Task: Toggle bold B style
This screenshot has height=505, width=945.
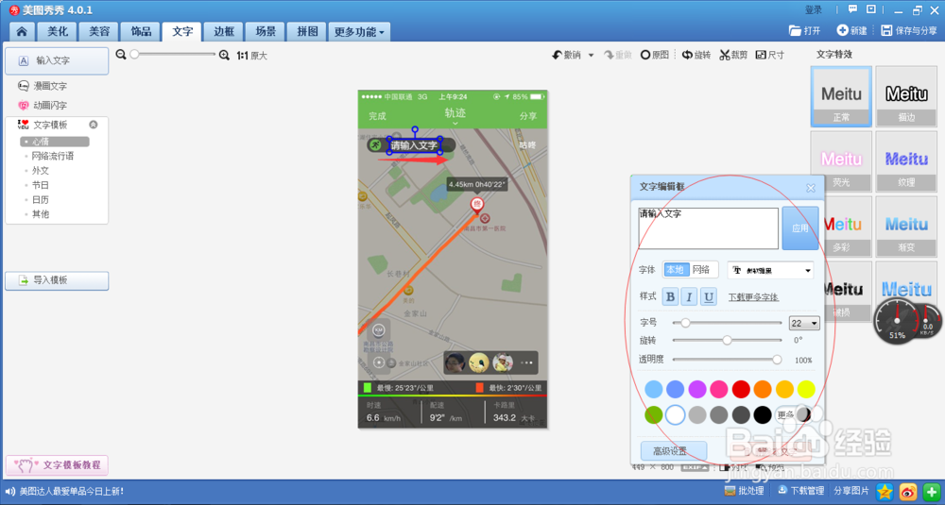Action: coord(670,296)
